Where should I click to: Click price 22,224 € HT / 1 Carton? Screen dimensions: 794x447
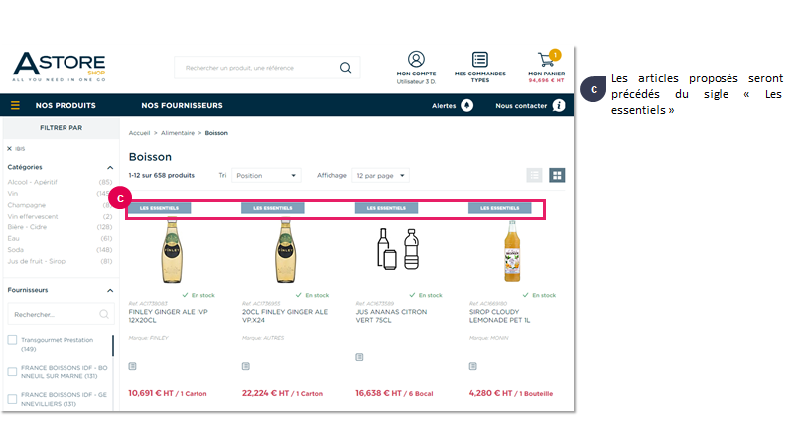coord(282,393)
